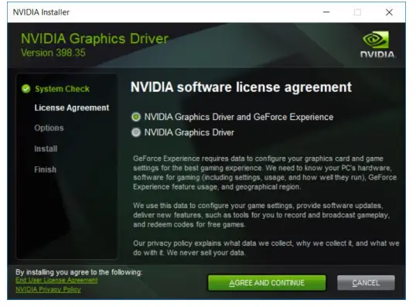Viewport: 416px width, 307px height.
Task: Click 'By installing you agree to the following' text
Action: (x=79, y=272)
